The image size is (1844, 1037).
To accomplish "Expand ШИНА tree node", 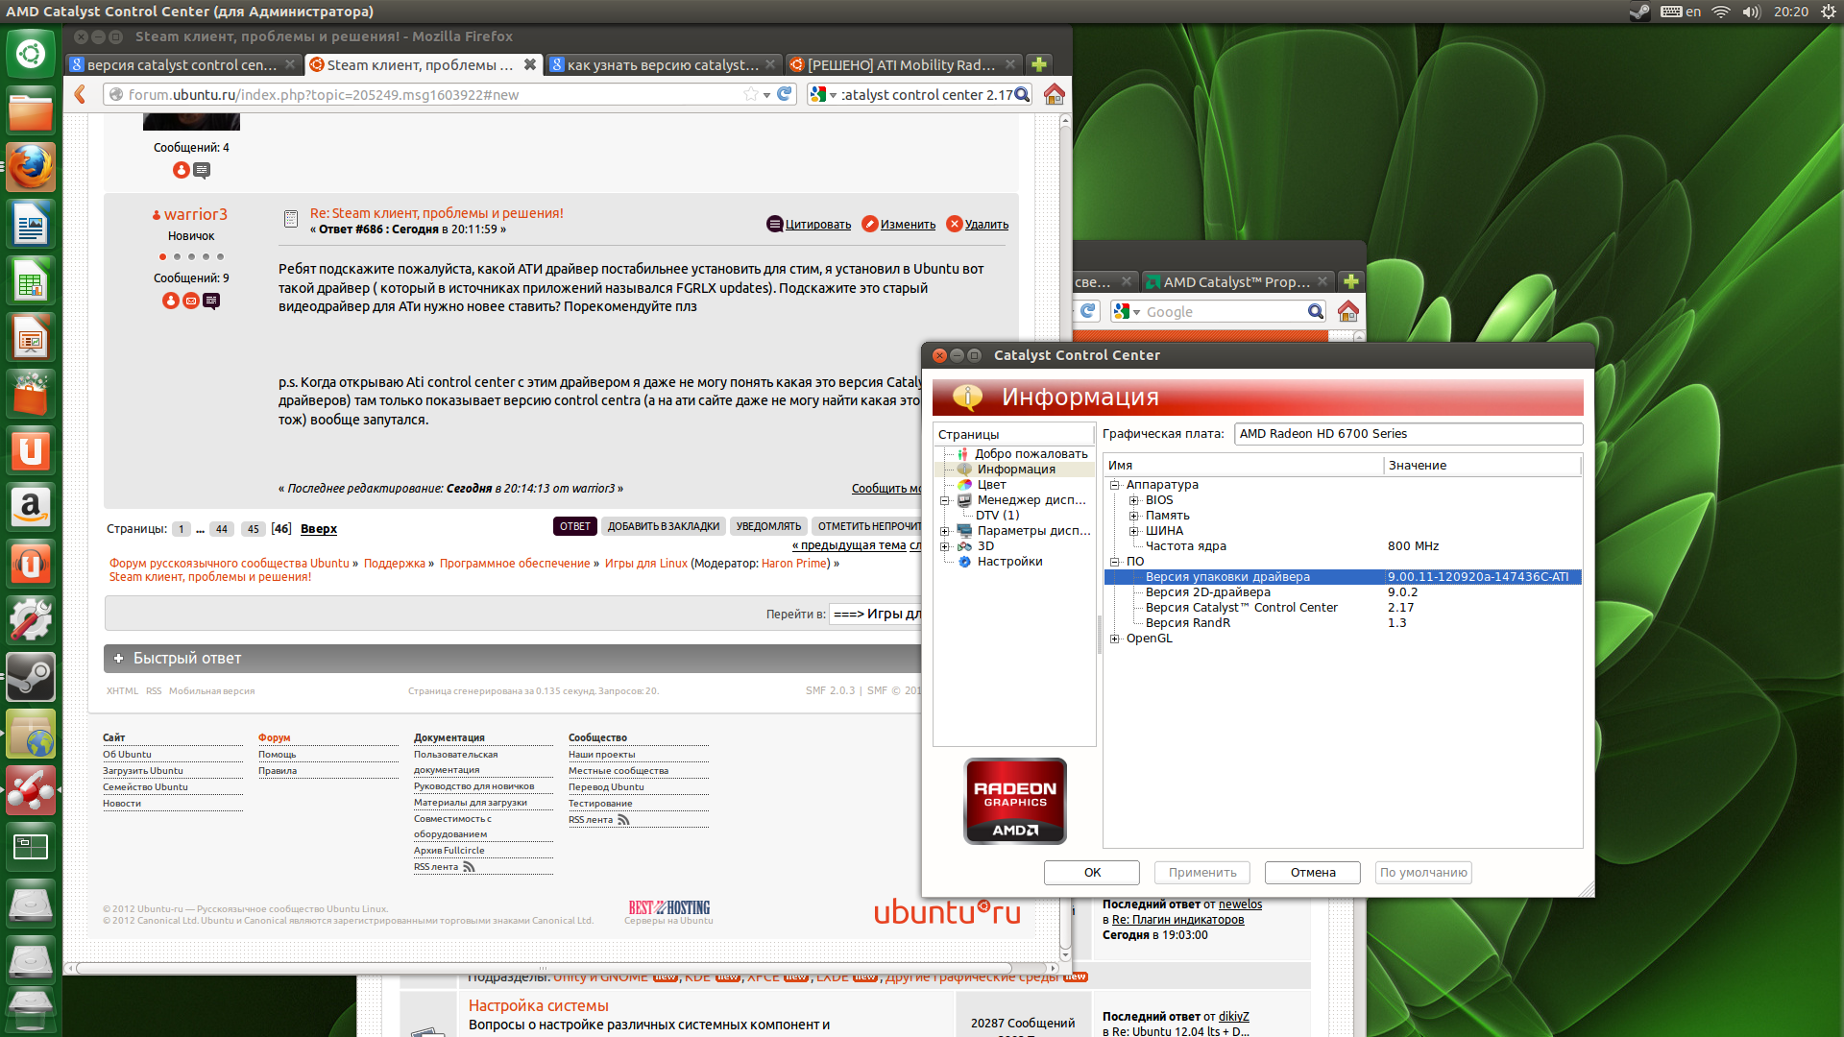I will (x=1134, y=531).
